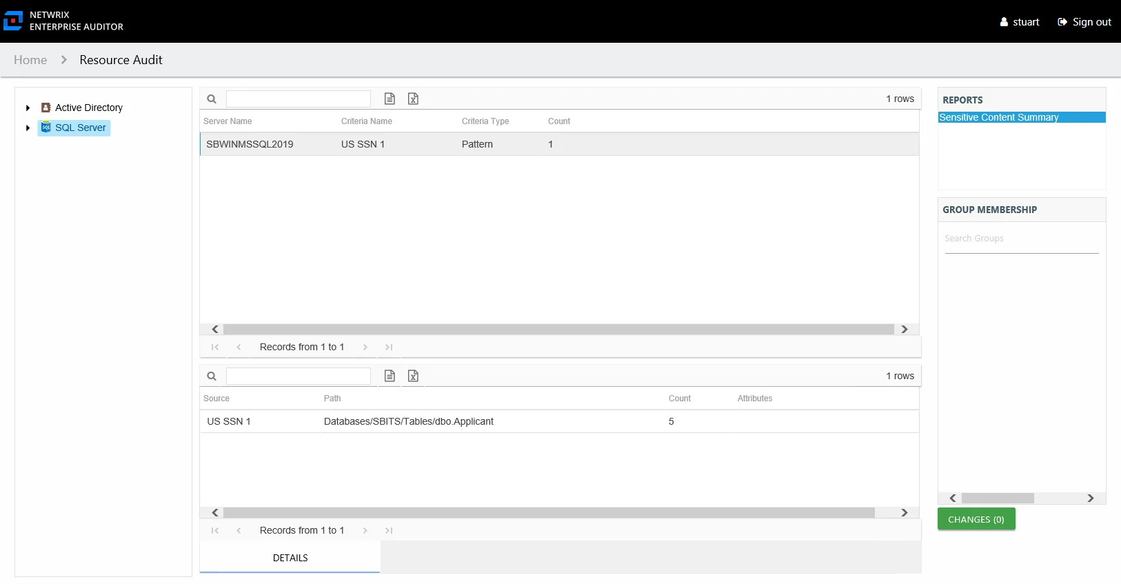
Task: Export upper table to Excel
Action: coord(413,99)
